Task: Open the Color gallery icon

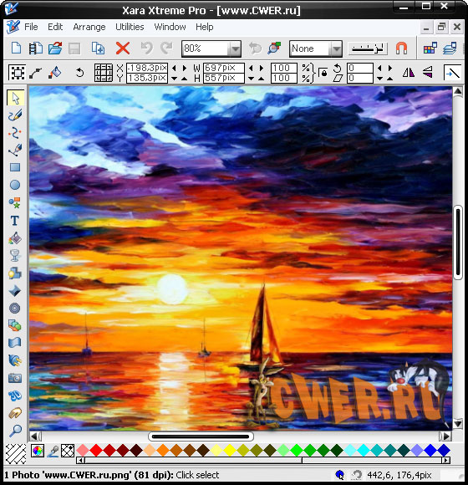Action: (x=430, y=48)
